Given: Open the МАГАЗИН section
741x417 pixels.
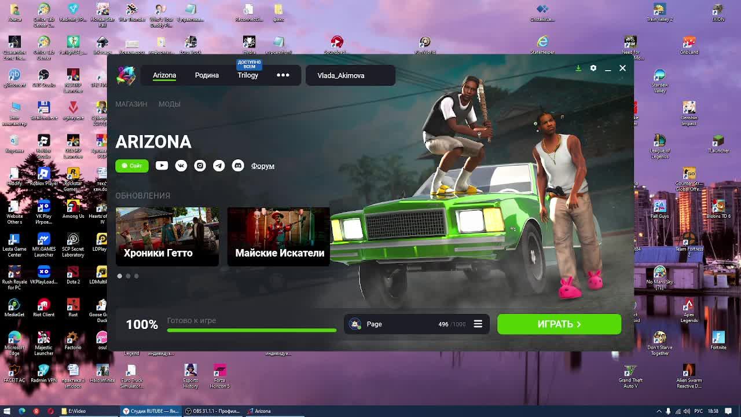Looking at the screenshot, I should pyautogui.click(x=131, y=104).
